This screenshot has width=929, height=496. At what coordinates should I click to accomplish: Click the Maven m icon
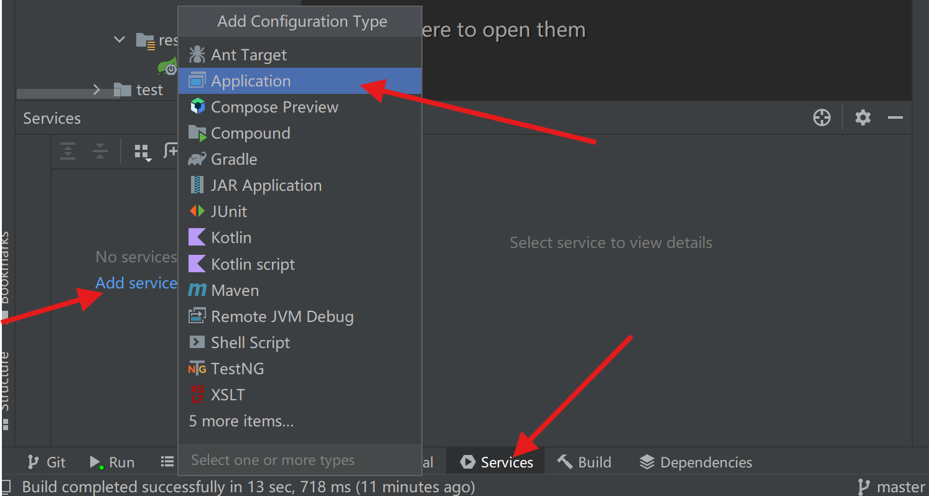click(197, 290)
